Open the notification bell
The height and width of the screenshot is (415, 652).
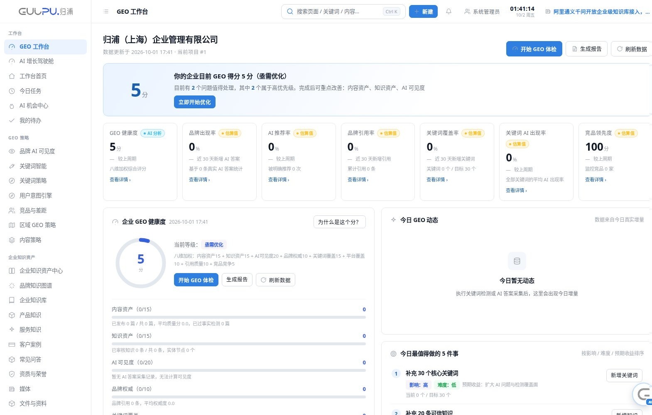449,12
